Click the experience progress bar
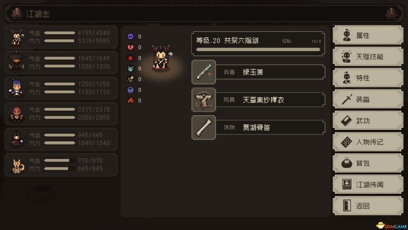The image size is (408, 230). tap(258, 50)
